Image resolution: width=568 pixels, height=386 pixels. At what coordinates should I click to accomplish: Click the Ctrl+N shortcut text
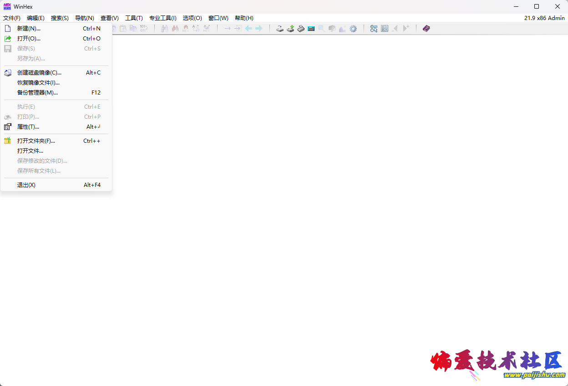[91, 28]
